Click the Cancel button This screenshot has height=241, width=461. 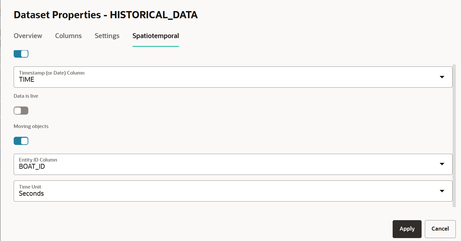tap(440, 229)
